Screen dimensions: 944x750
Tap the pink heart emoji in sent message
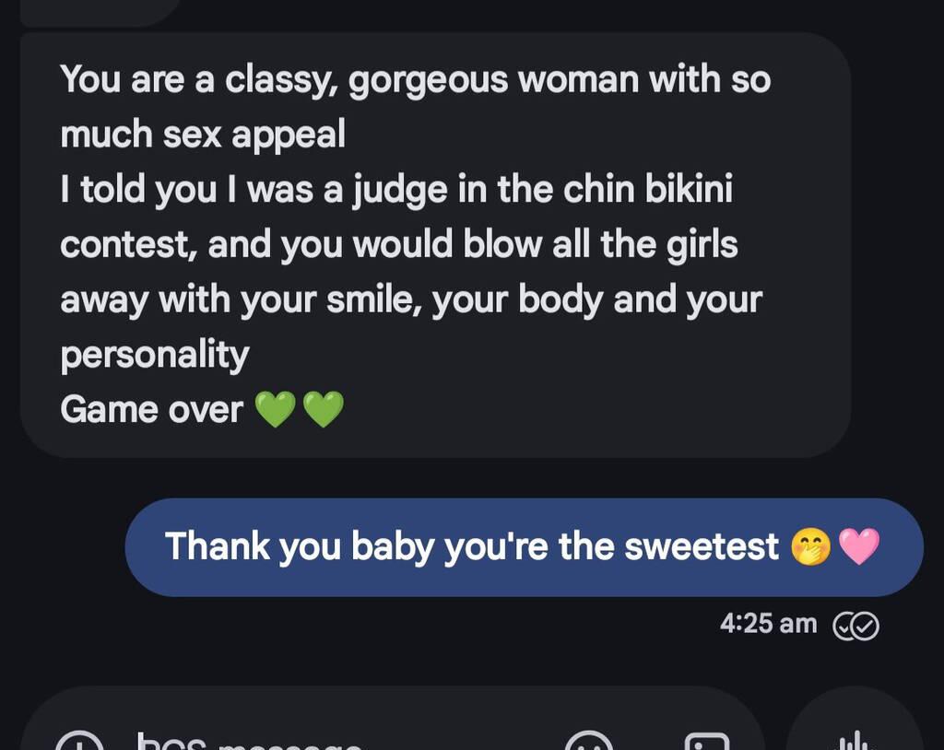(859, 546)
